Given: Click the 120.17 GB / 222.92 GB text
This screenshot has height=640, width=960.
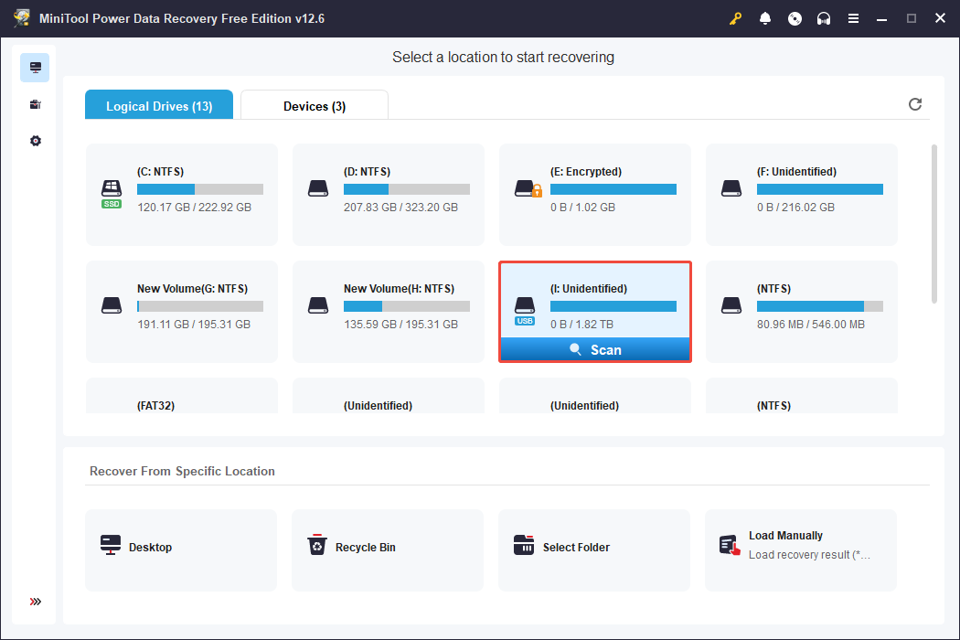Looking at the screenshot, I should click(194, 207).
